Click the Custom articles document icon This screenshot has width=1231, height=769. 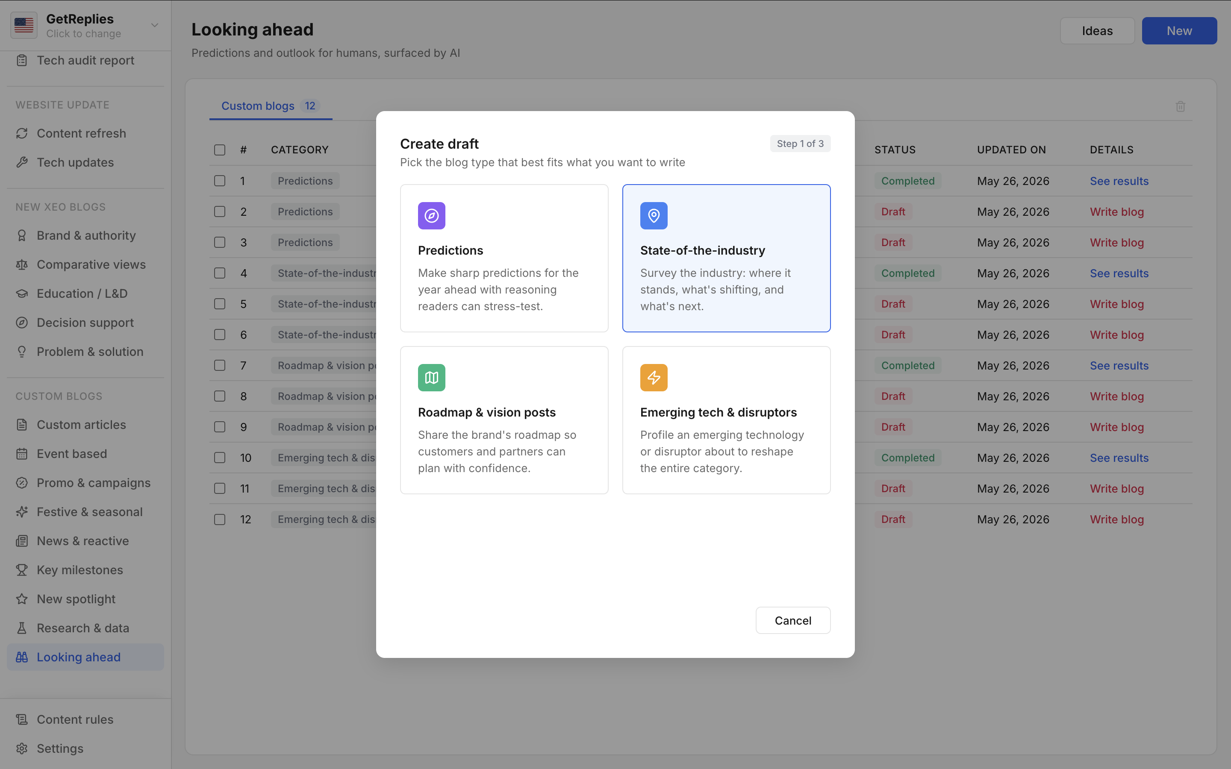(22, 425)
